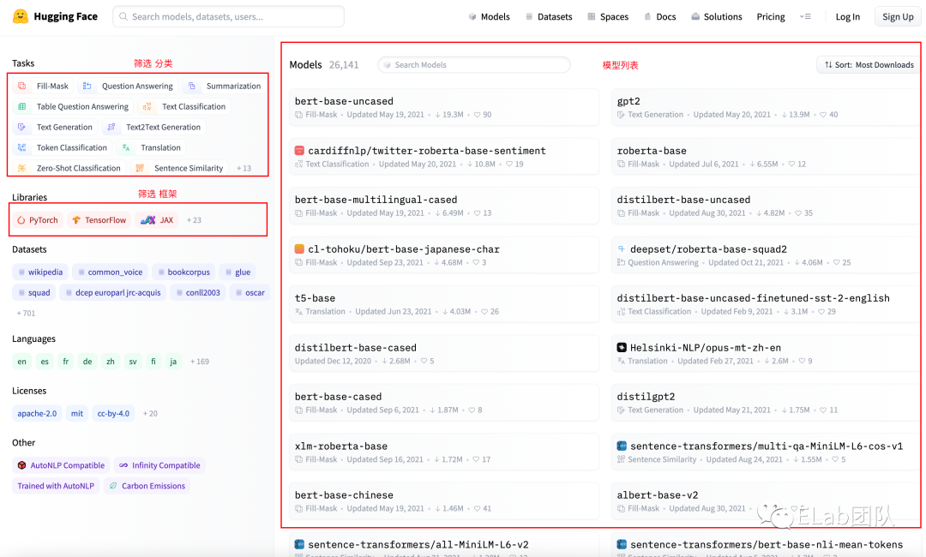This screenshot has height=557, width=926.
Task: Click the Text2Text Generation task icon
Action: click(111, 128)
